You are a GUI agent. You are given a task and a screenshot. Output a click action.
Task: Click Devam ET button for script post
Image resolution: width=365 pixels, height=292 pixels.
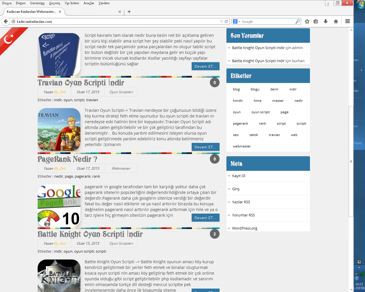[x=205, y=66]
